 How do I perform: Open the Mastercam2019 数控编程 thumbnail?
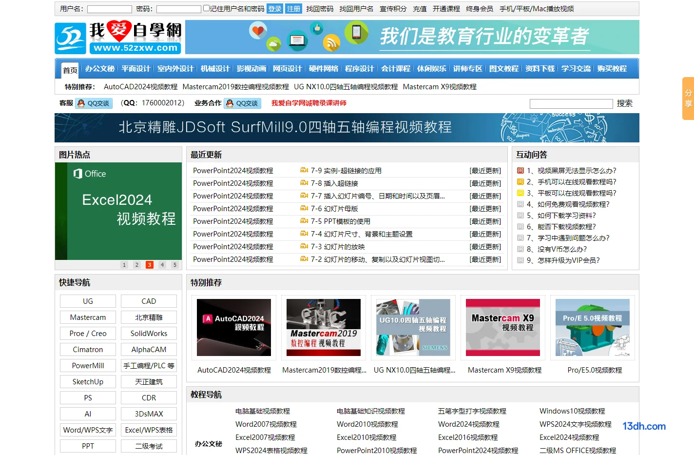(x=324, y=327)
